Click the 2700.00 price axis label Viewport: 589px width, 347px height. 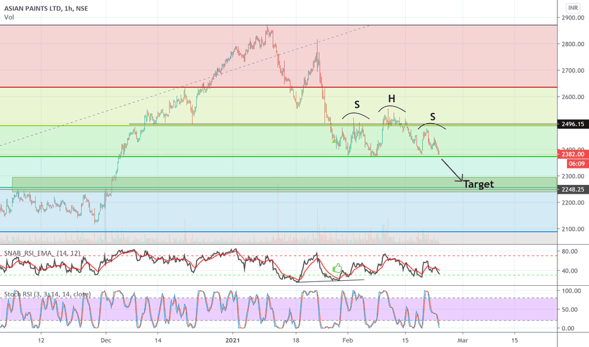coord(573,71)
